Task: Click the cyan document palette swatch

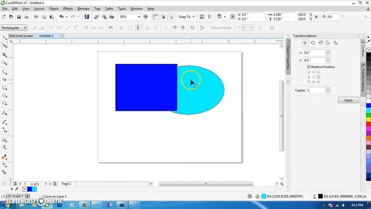Action: click(x=34, y=189)
